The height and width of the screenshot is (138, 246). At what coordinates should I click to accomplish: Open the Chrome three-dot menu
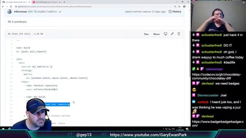click(188, 7)
